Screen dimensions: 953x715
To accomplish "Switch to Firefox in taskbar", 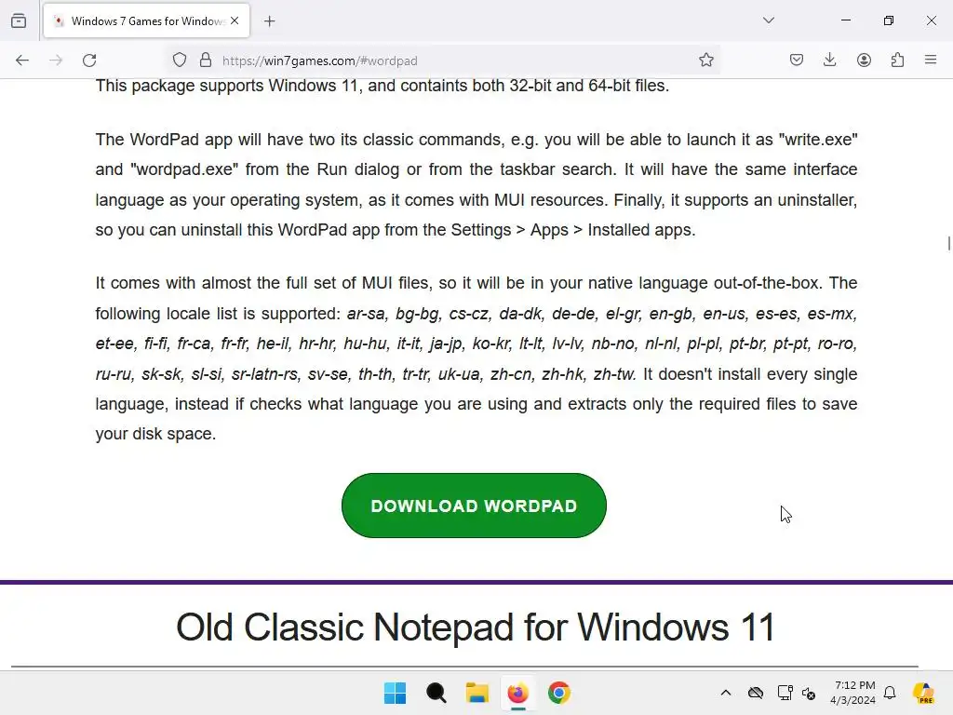I will pos(517,693).
